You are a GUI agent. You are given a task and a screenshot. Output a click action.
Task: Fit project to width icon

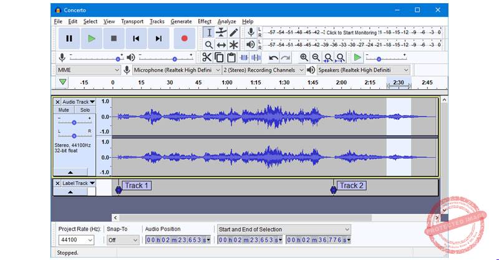point(340,57)
